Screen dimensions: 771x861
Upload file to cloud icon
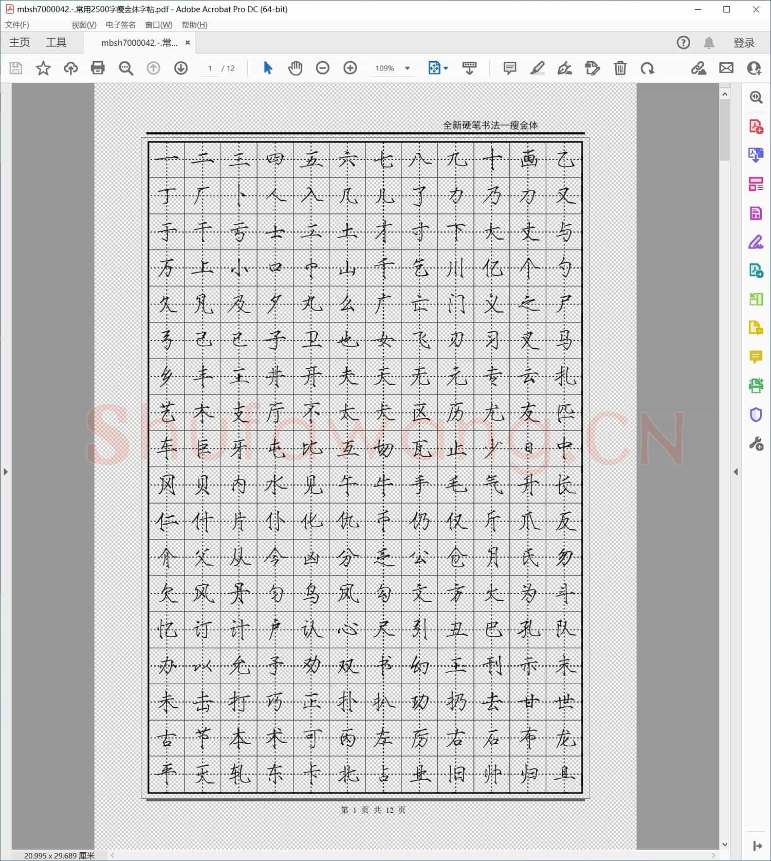70,68
